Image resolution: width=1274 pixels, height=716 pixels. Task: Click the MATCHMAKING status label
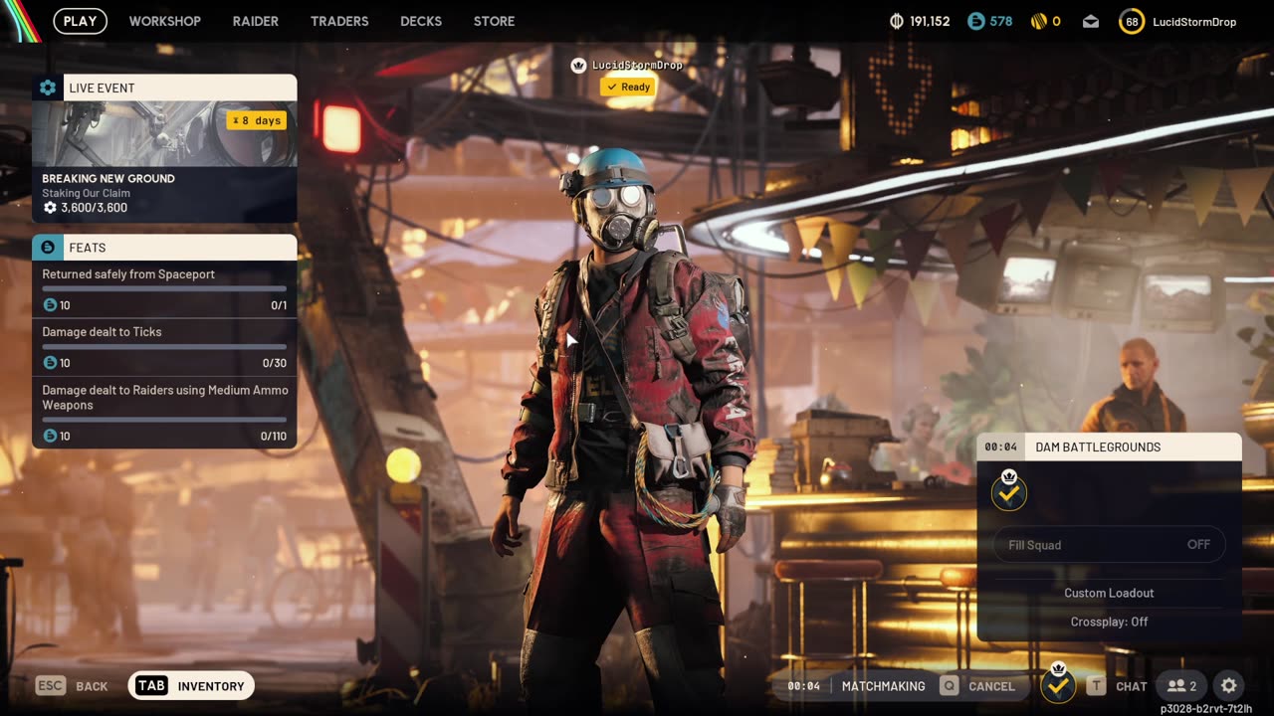pos(883,686)
